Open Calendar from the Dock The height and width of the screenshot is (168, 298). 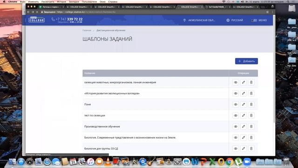[73, 162]
